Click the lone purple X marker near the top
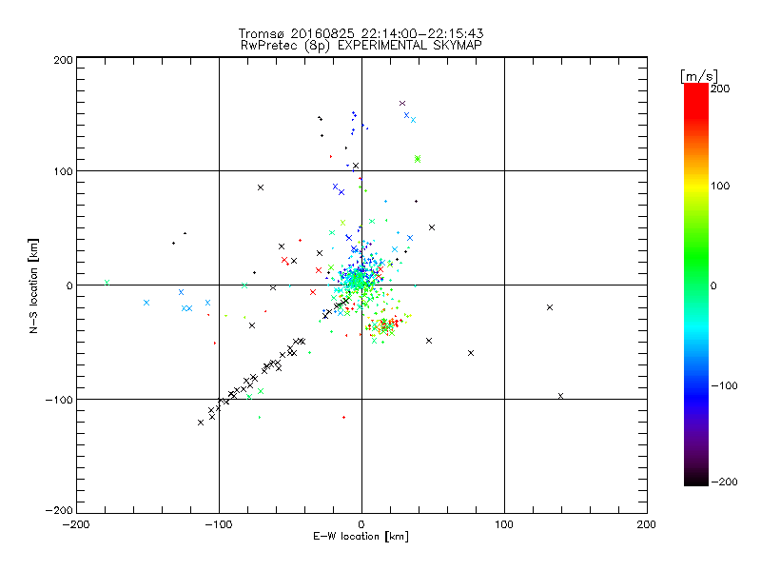 pyautogui.click(x=402, y=104)
